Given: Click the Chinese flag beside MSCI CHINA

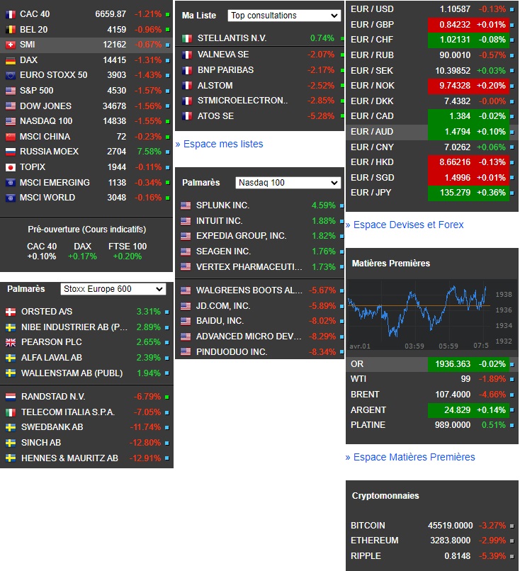Looking at the screenshot, I should click(x=11, y=137).
